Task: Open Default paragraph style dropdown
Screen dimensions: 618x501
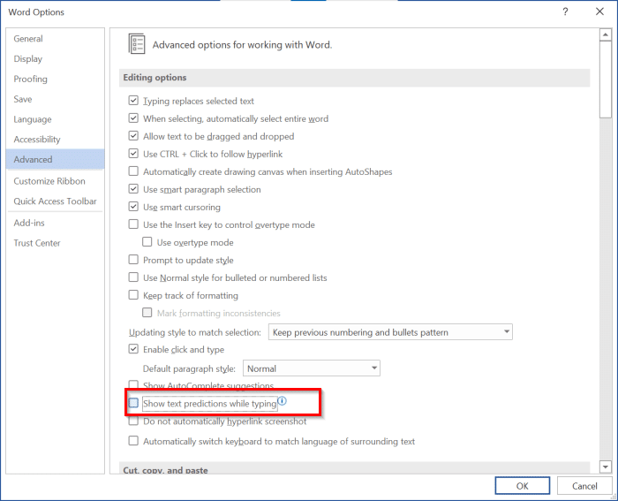Action: click(x=312, y=368)
